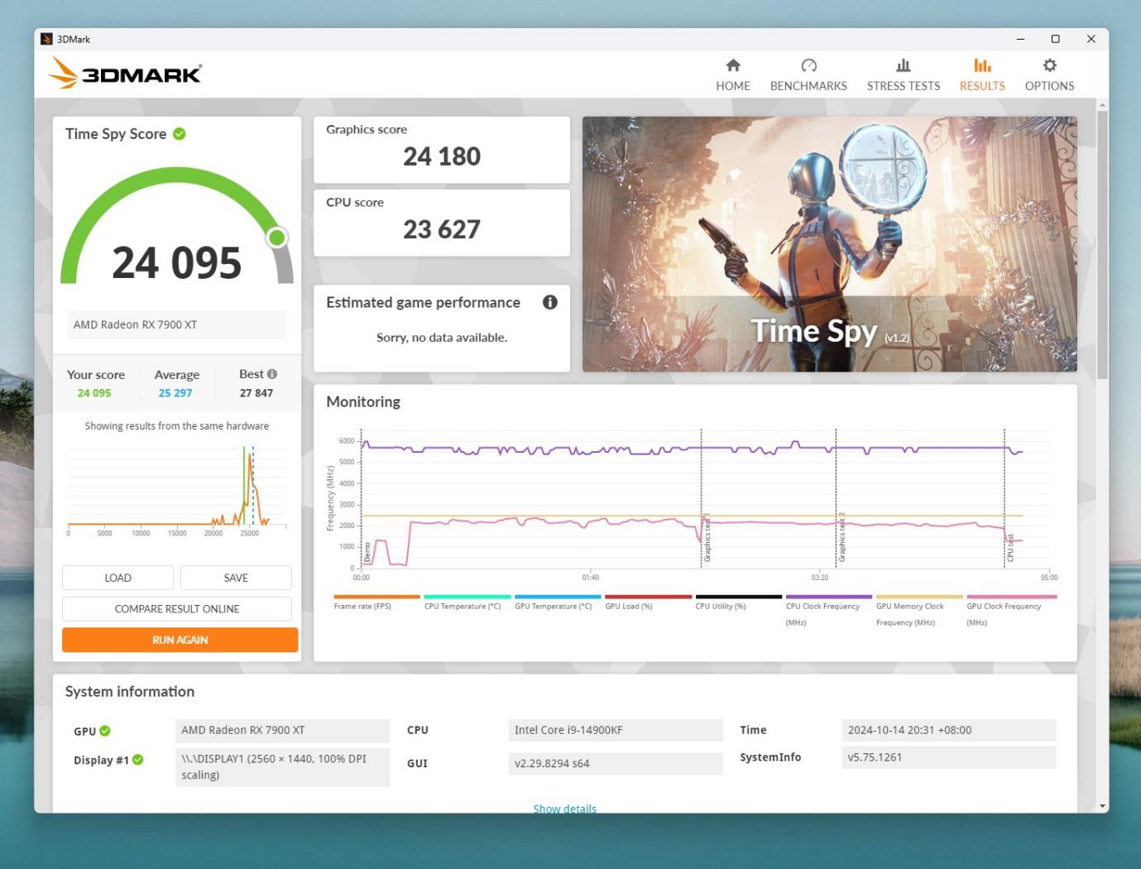Click Compare Result Online button

pos(177,608)
